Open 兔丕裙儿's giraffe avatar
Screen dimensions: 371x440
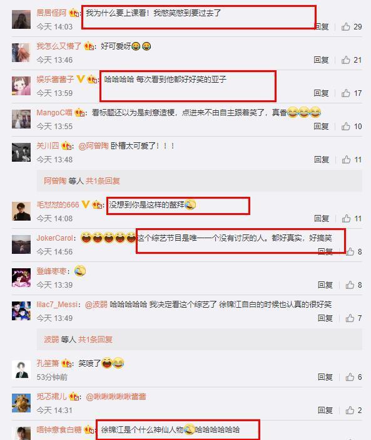[21, 403]
